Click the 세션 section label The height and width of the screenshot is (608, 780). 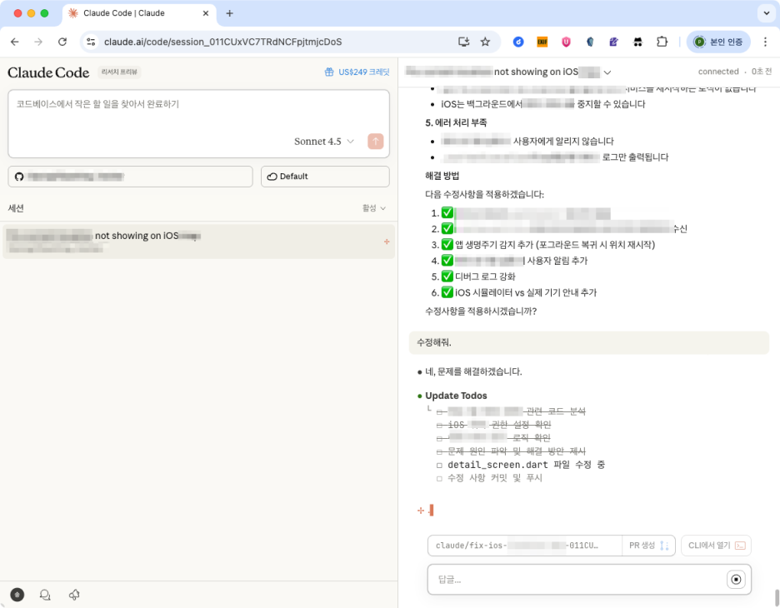coord(16,208)
